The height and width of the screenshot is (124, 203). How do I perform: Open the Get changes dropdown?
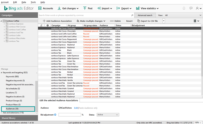tap(68, 8)
